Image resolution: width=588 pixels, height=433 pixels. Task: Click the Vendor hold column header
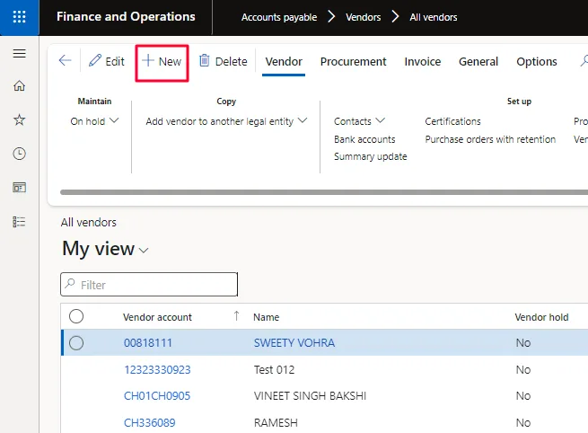pos(541,317)
